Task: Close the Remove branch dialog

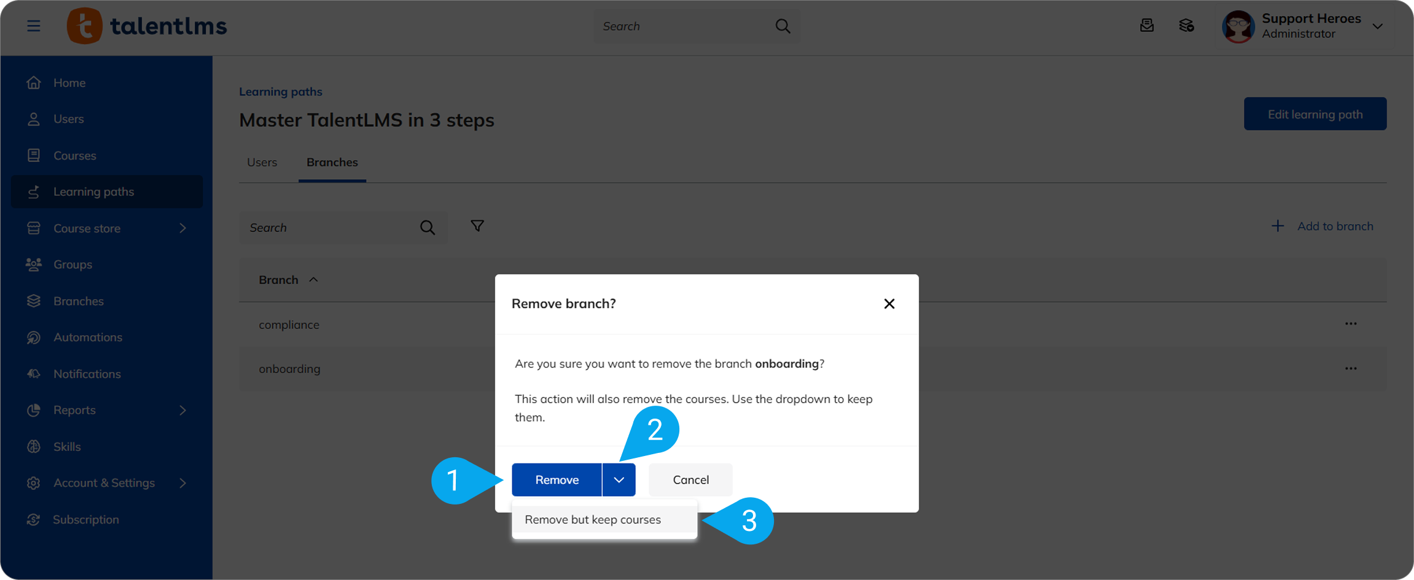Action: [889, 304]
